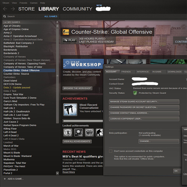Screen dimensions: 187x187
Task: Click the search magnifier icon
Action: pyautogui.click(x=5, y=16)
